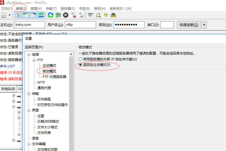Collapse the 文件编辑 tree node
Screen dimensions: 226x151
tap(29, 144)
